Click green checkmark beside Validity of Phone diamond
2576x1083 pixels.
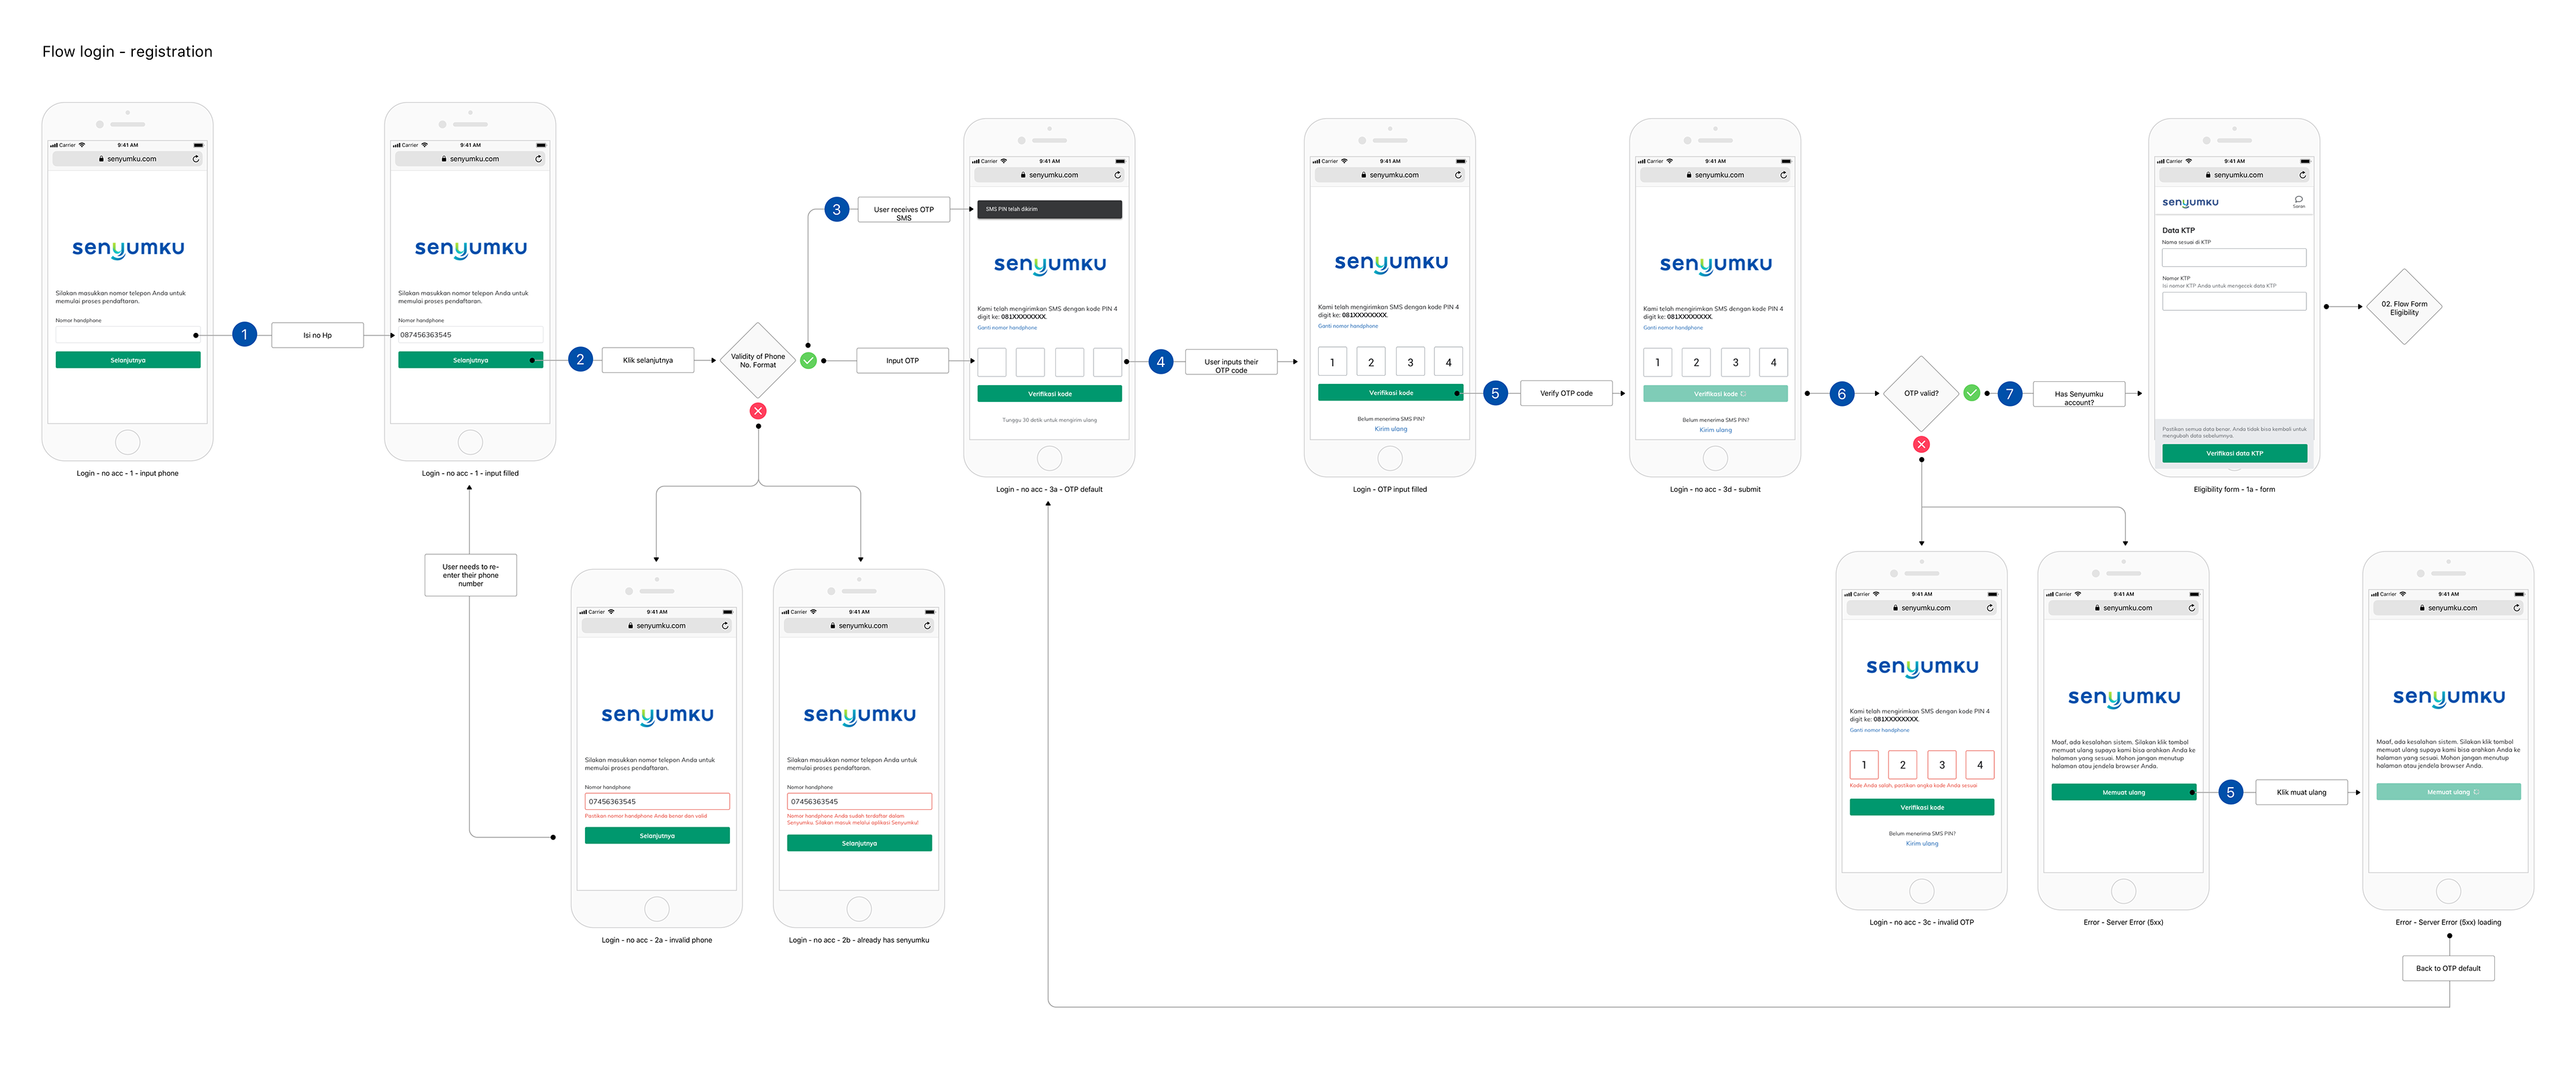[808, 360]
